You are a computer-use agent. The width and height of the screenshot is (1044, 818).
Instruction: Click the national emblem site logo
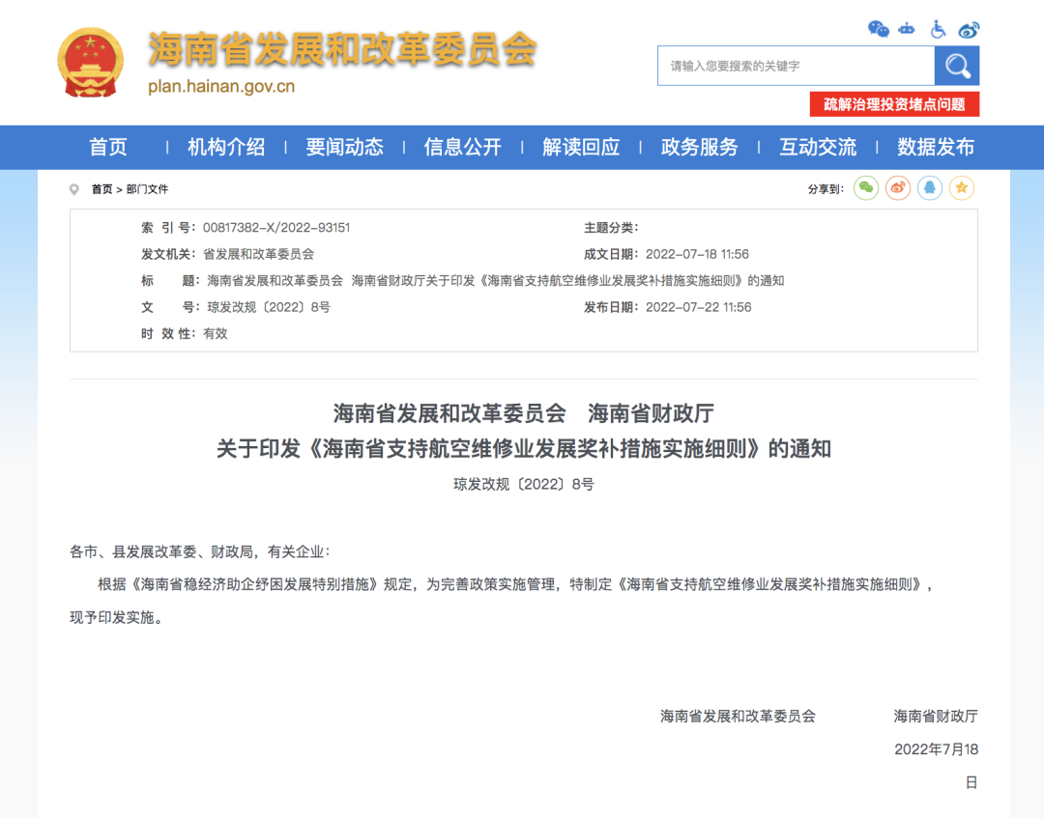pyautogui.click(x=89, y=63)
